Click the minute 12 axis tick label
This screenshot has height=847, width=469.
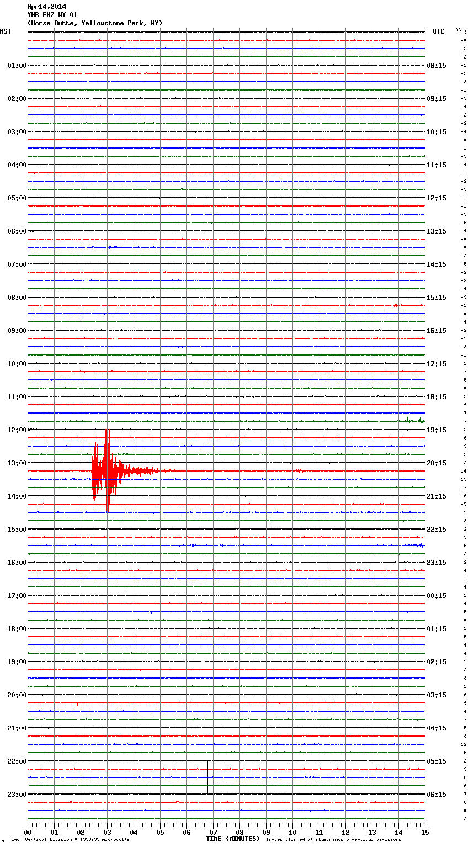346,832
